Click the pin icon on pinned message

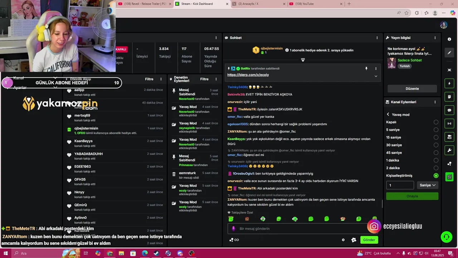pos(366,68)
